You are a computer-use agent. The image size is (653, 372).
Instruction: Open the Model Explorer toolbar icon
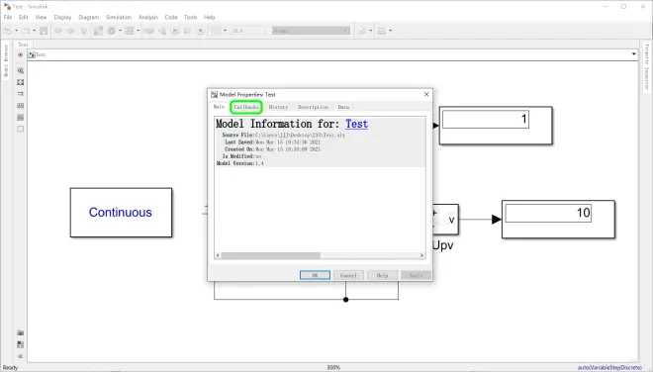pyautogui.click(x=129, y=31)
